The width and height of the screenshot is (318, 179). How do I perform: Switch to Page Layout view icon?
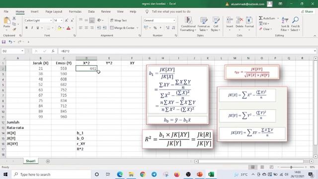262,167
